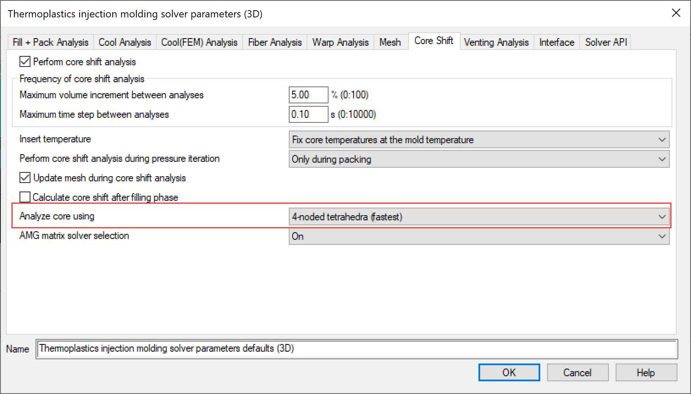This screenshot has height=394, width=691.
Task: Open the Cool Analysis tab
Action: [x=124, y=42]
